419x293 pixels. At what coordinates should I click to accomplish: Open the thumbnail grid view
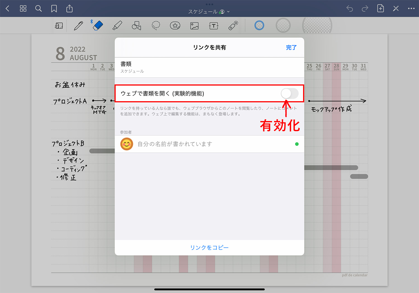coord(23,8)
